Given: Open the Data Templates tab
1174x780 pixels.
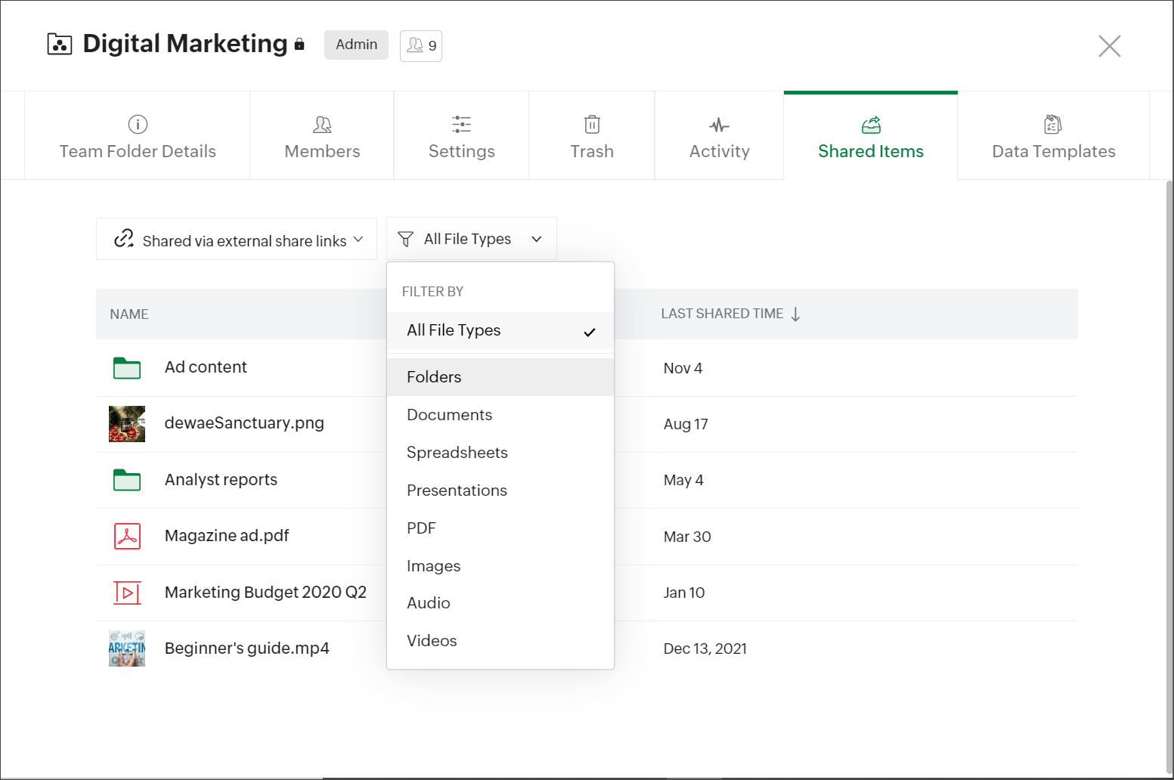Looking at the screenshot, I should (1053, 137).
